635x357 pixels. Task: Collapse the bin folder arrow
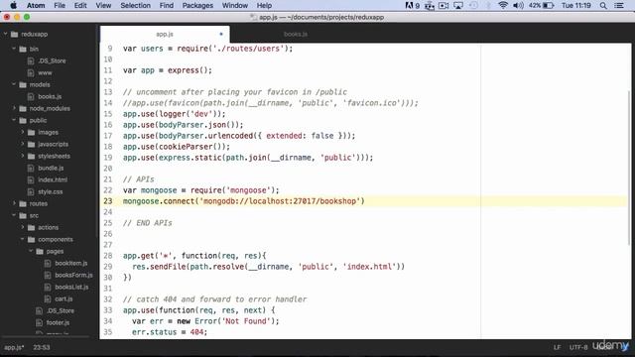(14, 49)
